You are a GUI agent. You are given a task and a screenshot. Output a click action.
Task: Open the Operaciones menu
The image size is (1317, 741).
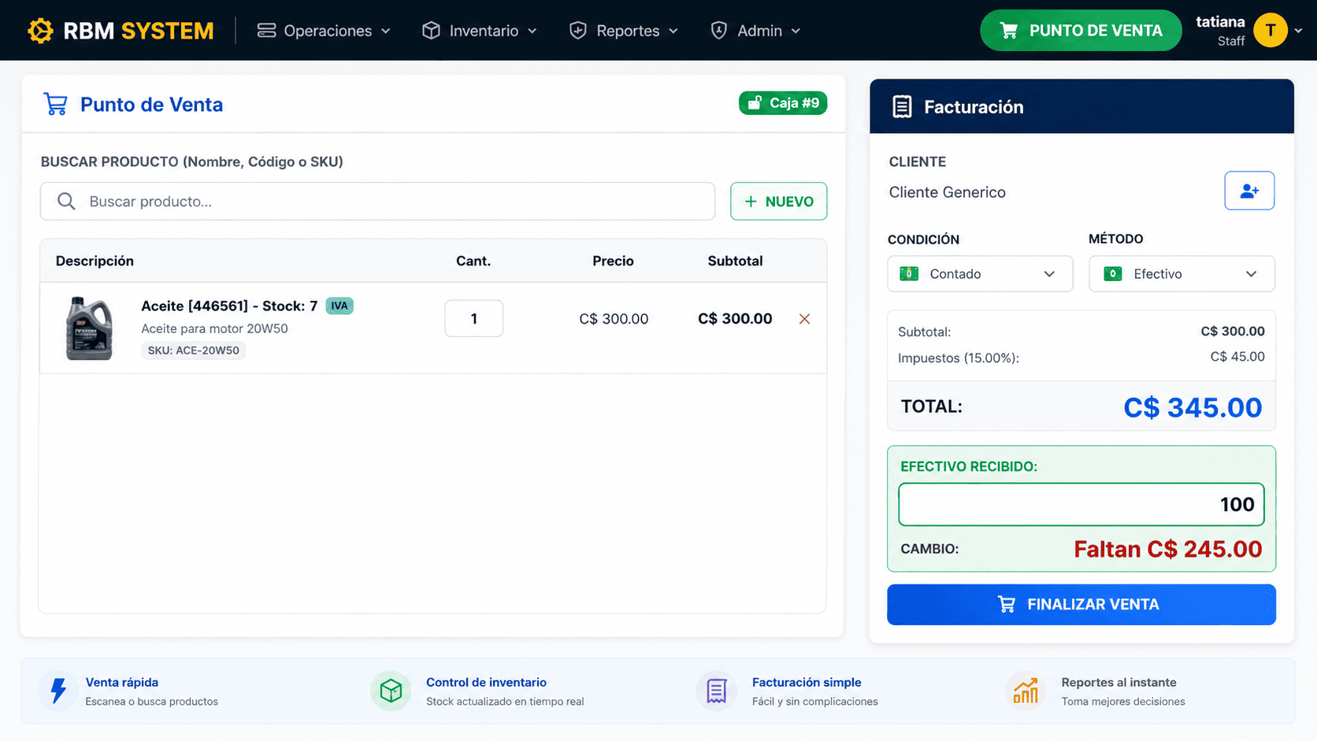(x=324, y=31)
